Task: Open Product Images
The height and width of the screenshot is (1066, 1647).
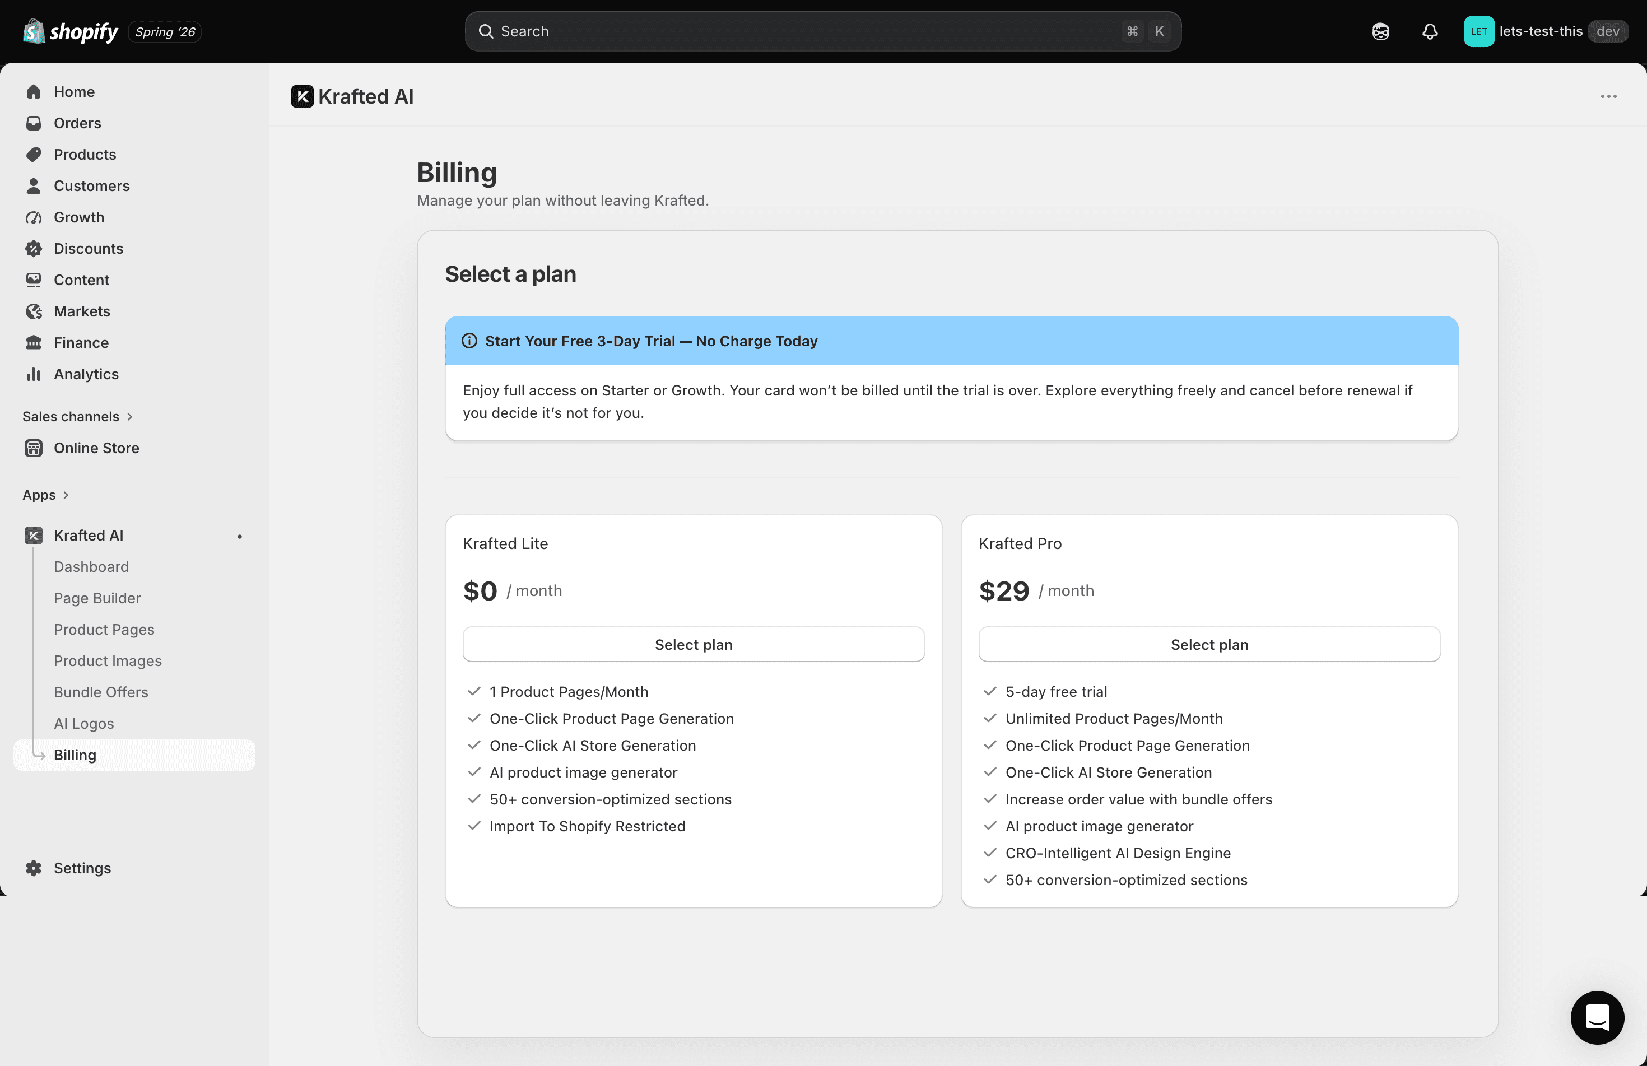Action: click(x=108, y=660)
